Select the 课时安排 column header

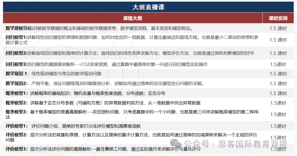pyautogui.click(x=278, y=18)
